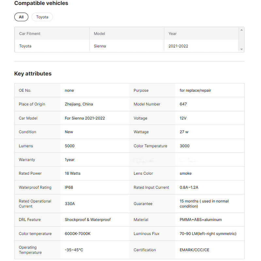
Task: Click the 6000K-7000K value
Action: [78, 234]
